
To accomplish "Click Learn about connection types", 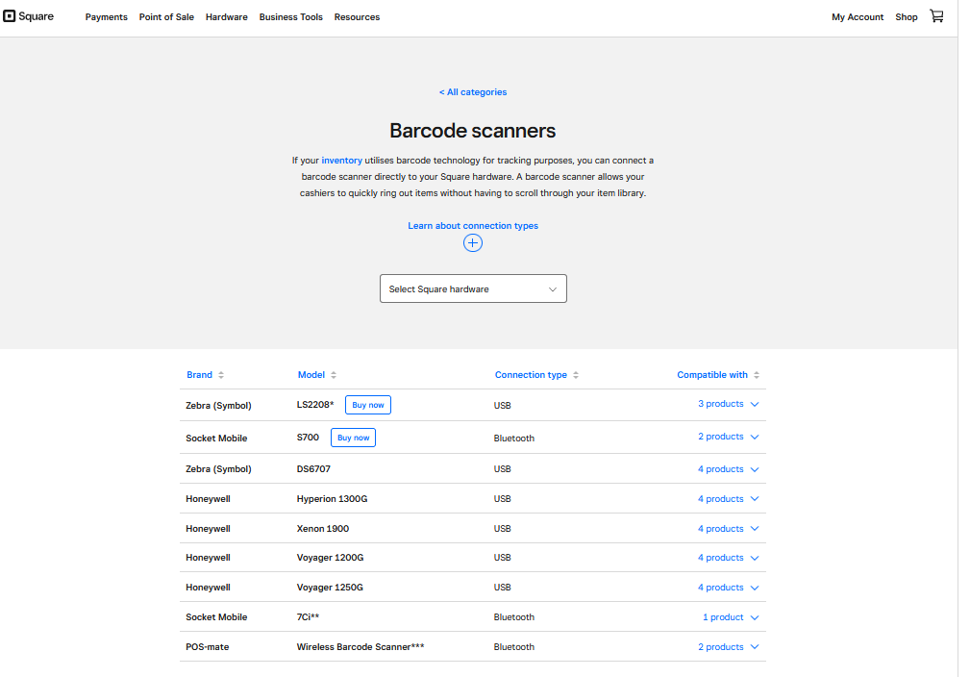I will point(472,225).
